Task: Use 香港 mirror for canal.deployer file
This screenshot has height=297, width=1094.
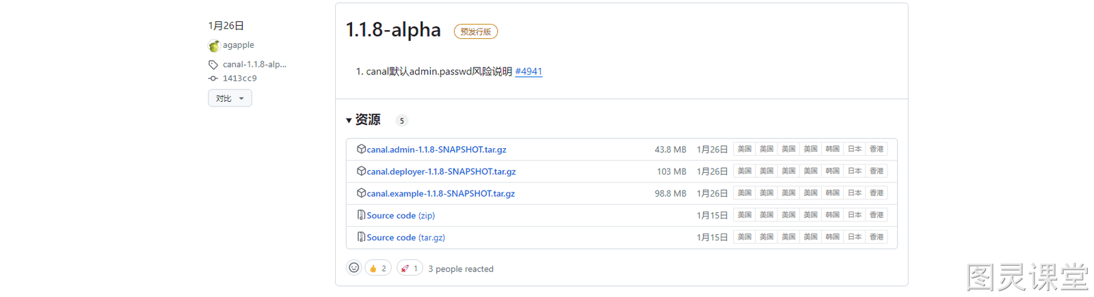Action: [x=877, y=171]
